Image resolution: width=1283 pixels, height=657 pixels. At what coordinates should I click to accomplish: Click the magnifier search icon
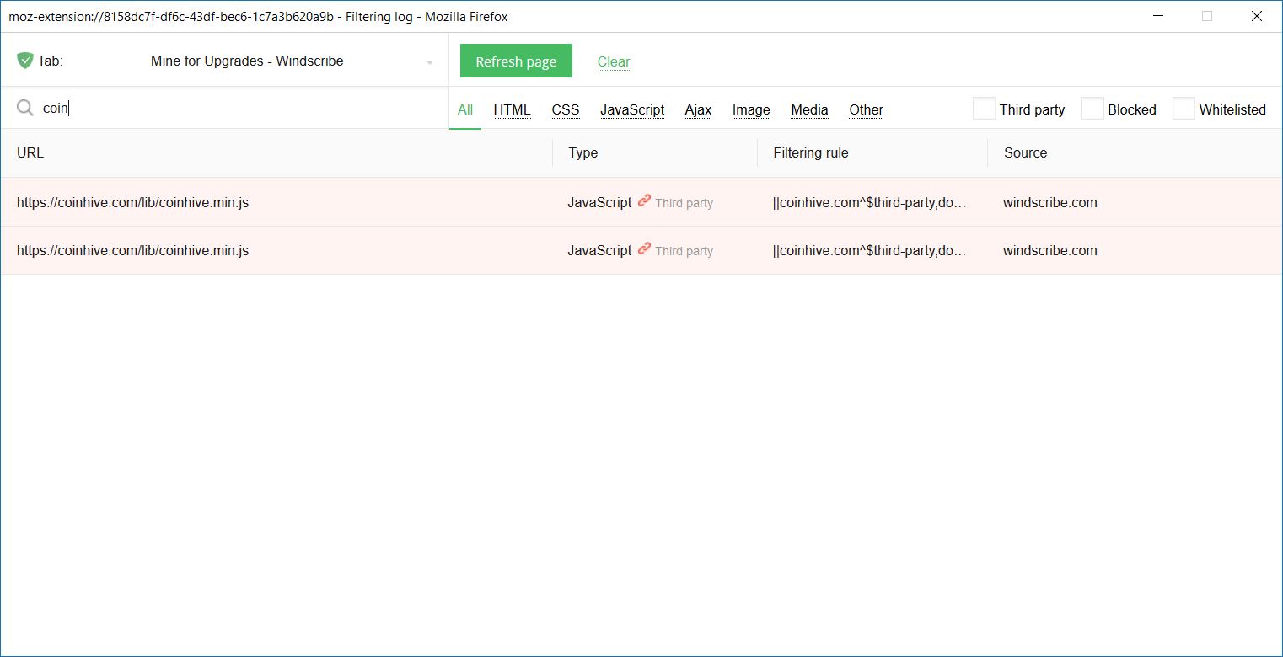point(25,108)
